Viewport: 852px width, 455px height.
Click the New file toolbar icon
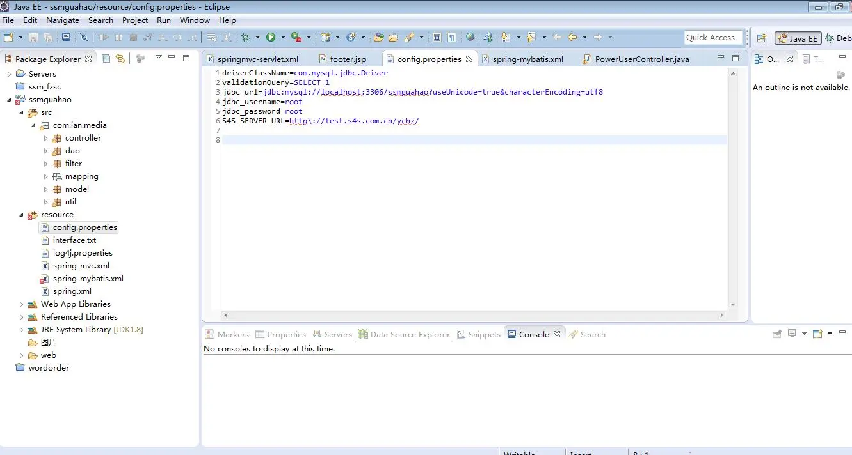pos(8,38)
